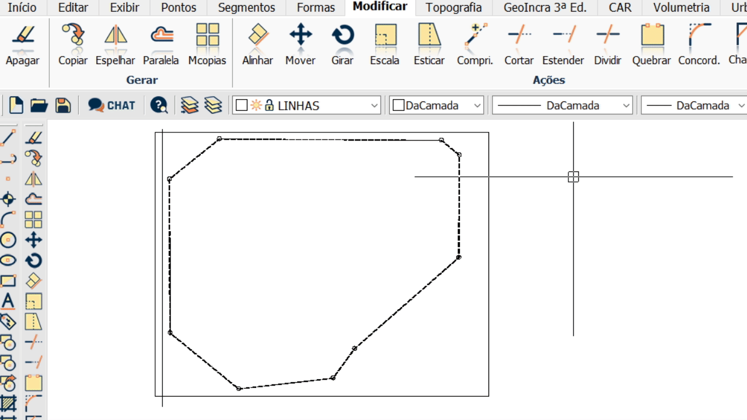The height and width of the screenshot is (420, 747).
Task: Open the DaCamada color dropdown
Action: 477,106
